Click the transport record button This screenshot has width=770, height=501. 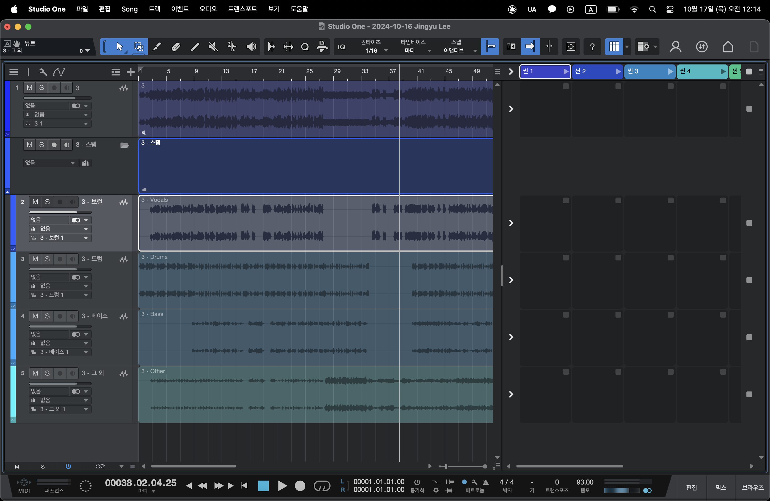pos(300,486)
